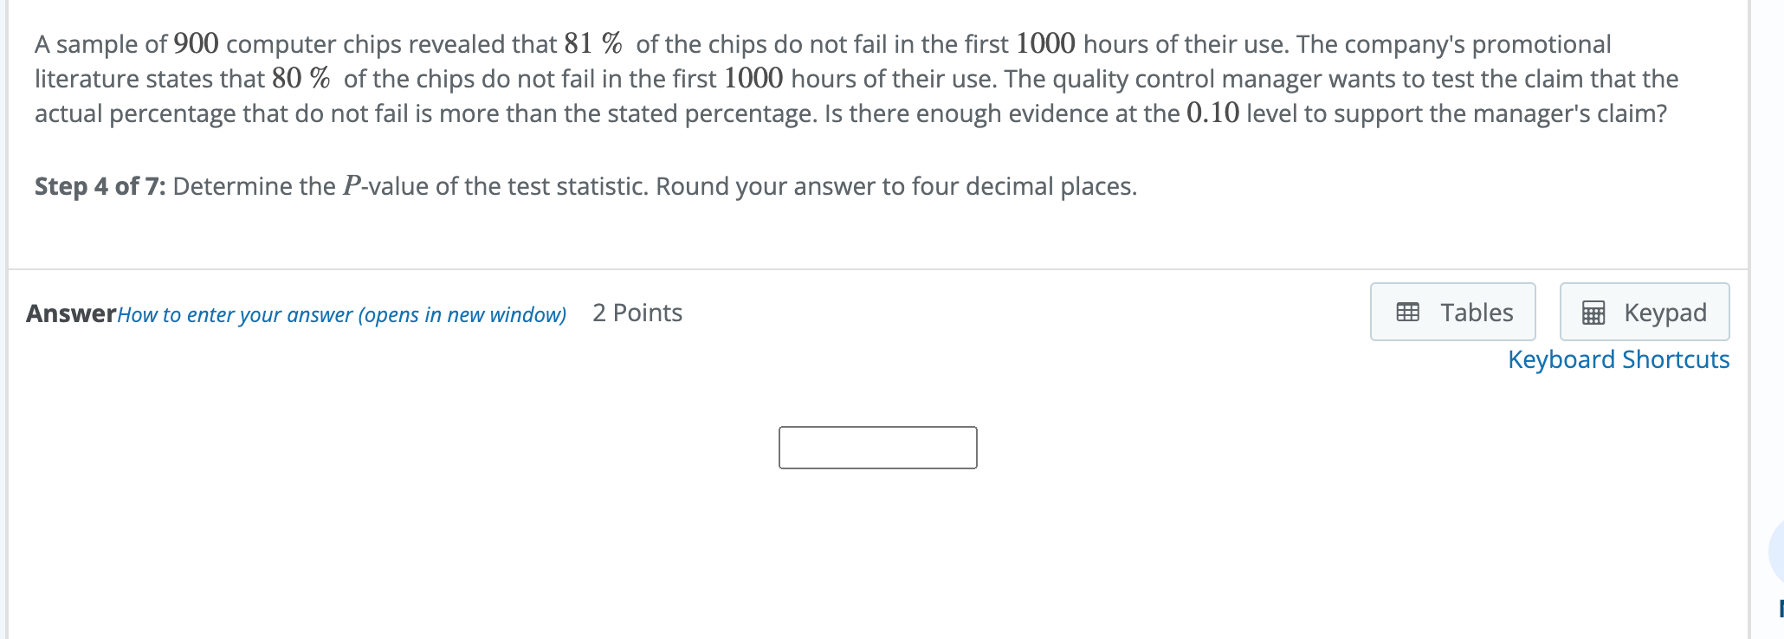Select the calculator-style icon inside Keypad button
Screen dimensions: 1784x639
(1593, 312)
